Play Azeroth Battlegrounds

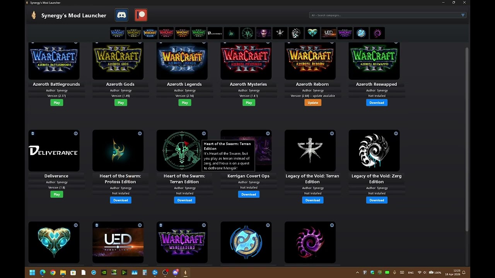pyautogui.click(x=56, y=103)
